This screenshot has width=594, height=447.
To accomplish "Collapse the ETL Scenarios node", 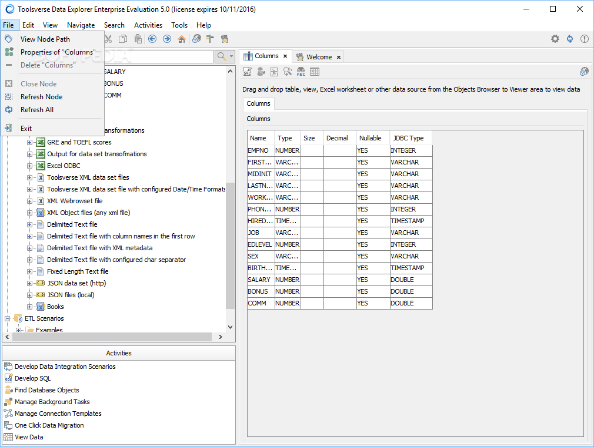I will click(x=7, y=318).
